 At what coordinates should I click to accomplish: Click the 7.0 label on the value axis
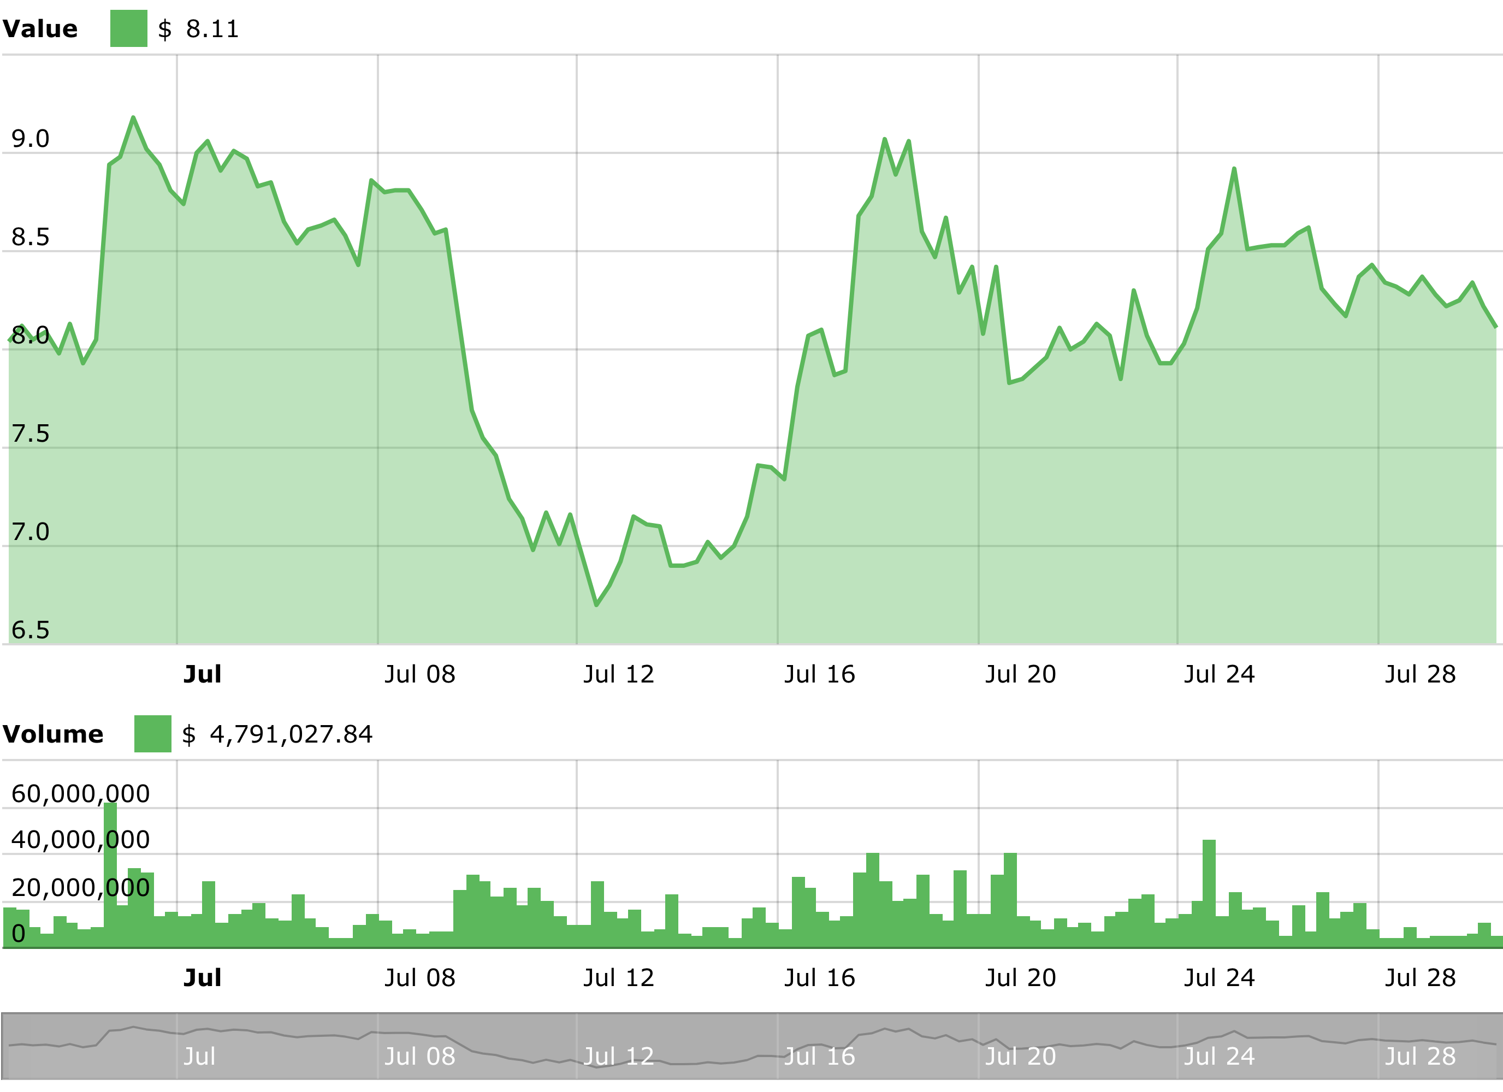pos(31,532)
